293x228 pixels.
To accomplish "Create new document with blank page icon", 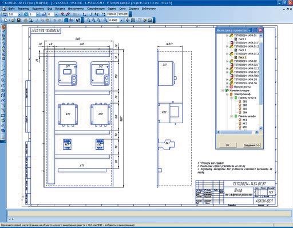I will pos(6,20).
